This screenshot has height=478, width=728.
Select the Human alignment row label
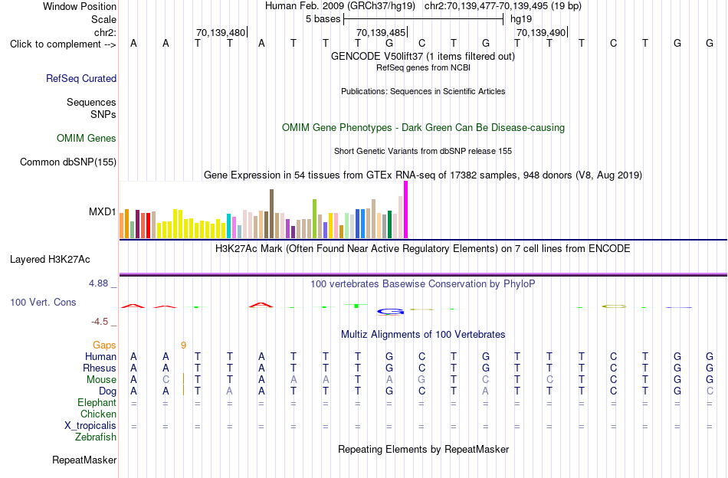click(100, 356)
